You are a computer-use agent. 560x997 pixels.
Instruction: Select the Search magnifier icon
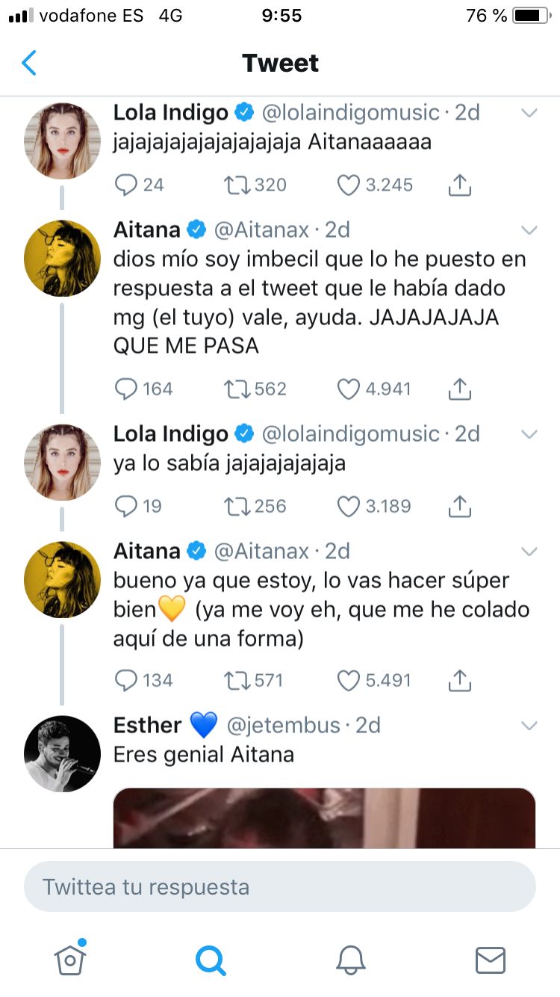point(211,962)
